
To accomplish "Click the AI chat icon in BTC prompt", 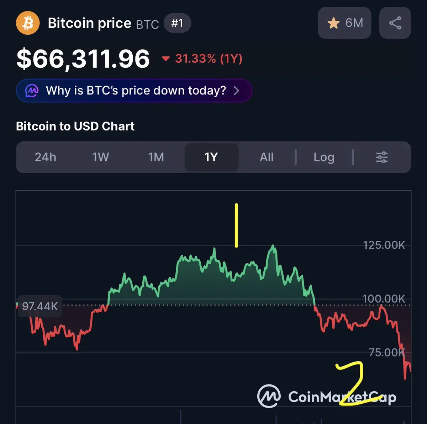I will tap(32, 91).
